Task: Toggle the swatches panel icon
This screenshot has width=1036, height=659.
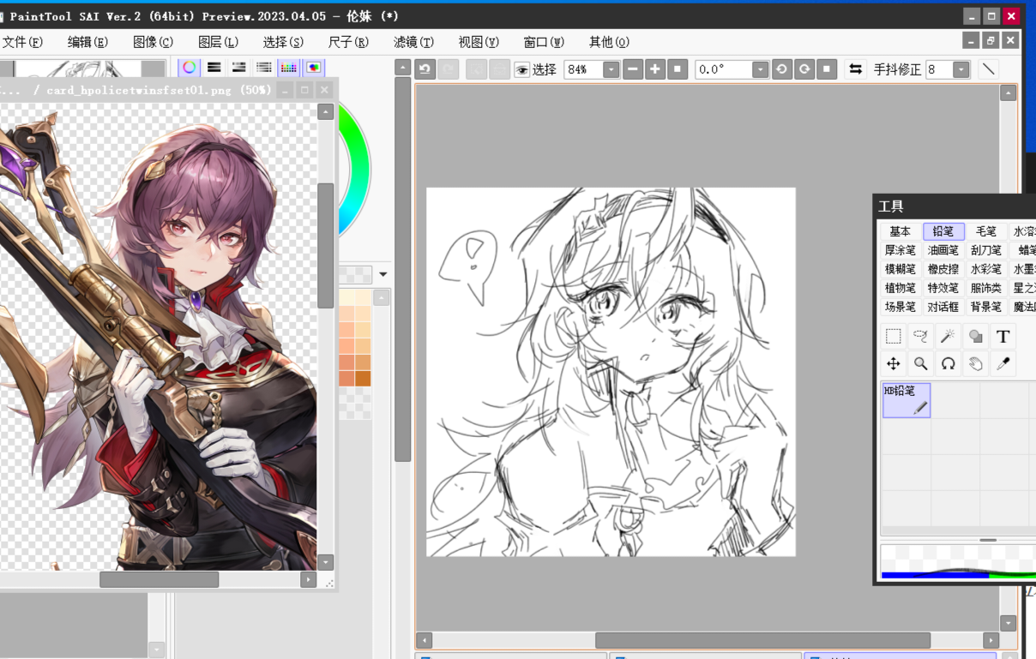Action: pyautogui.click(x=289, y=68)
